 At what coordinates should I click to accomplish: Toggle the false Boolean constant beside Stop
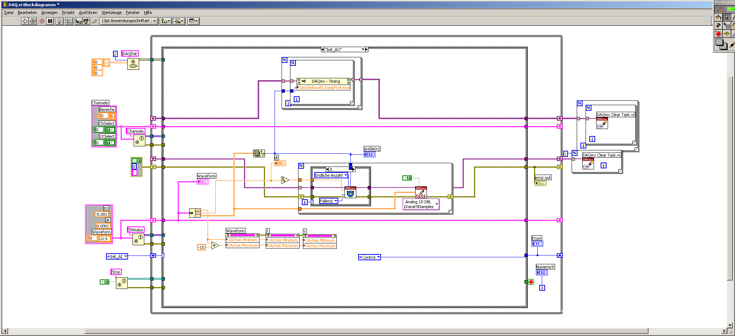click(105, 282)
